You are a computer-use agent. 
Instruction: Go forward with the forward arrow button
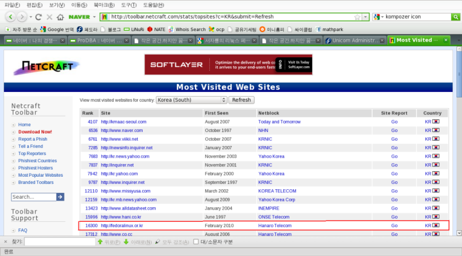[x=22, y=17]
